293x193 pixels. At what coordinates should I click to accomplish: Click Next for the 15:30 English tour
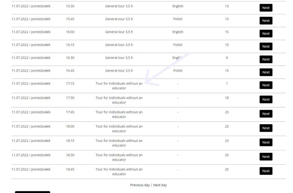[266, 8]
